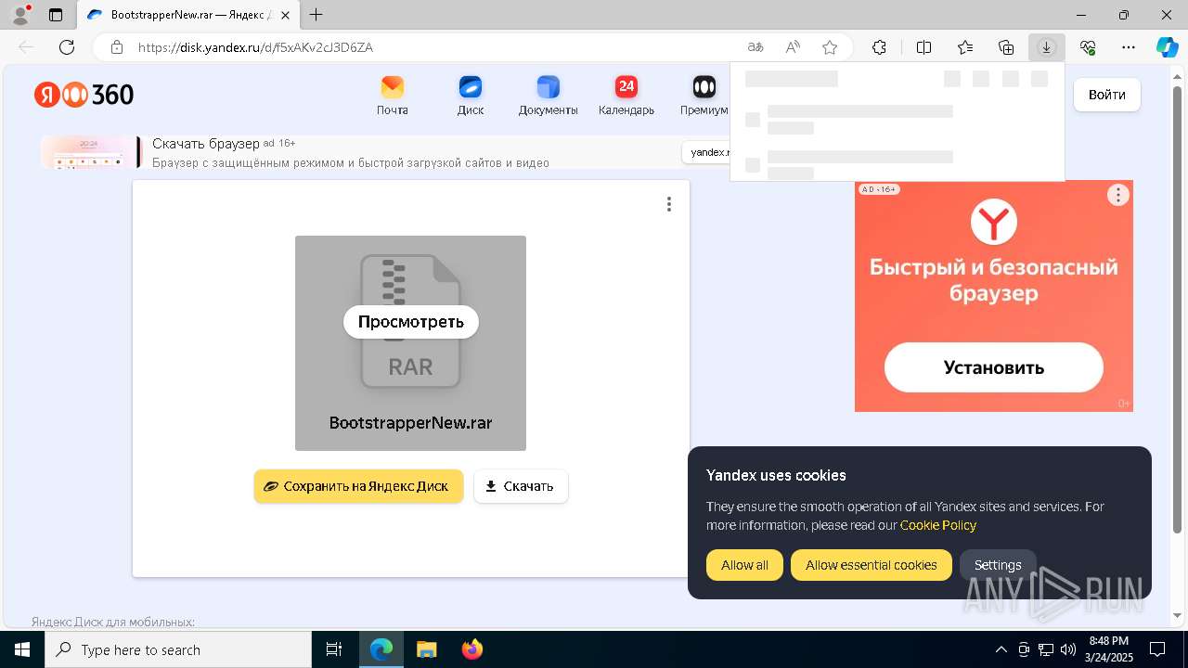The image size is (1188, 668).
Task: Open File Explorer from taskbar
Action: (427, 649)
